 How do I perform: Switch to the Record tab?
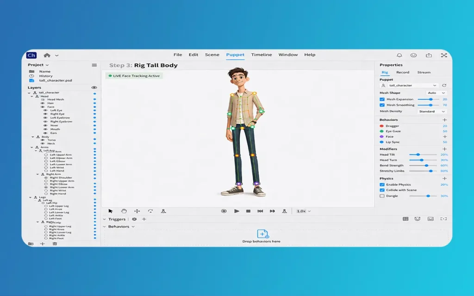coord(403,73)
